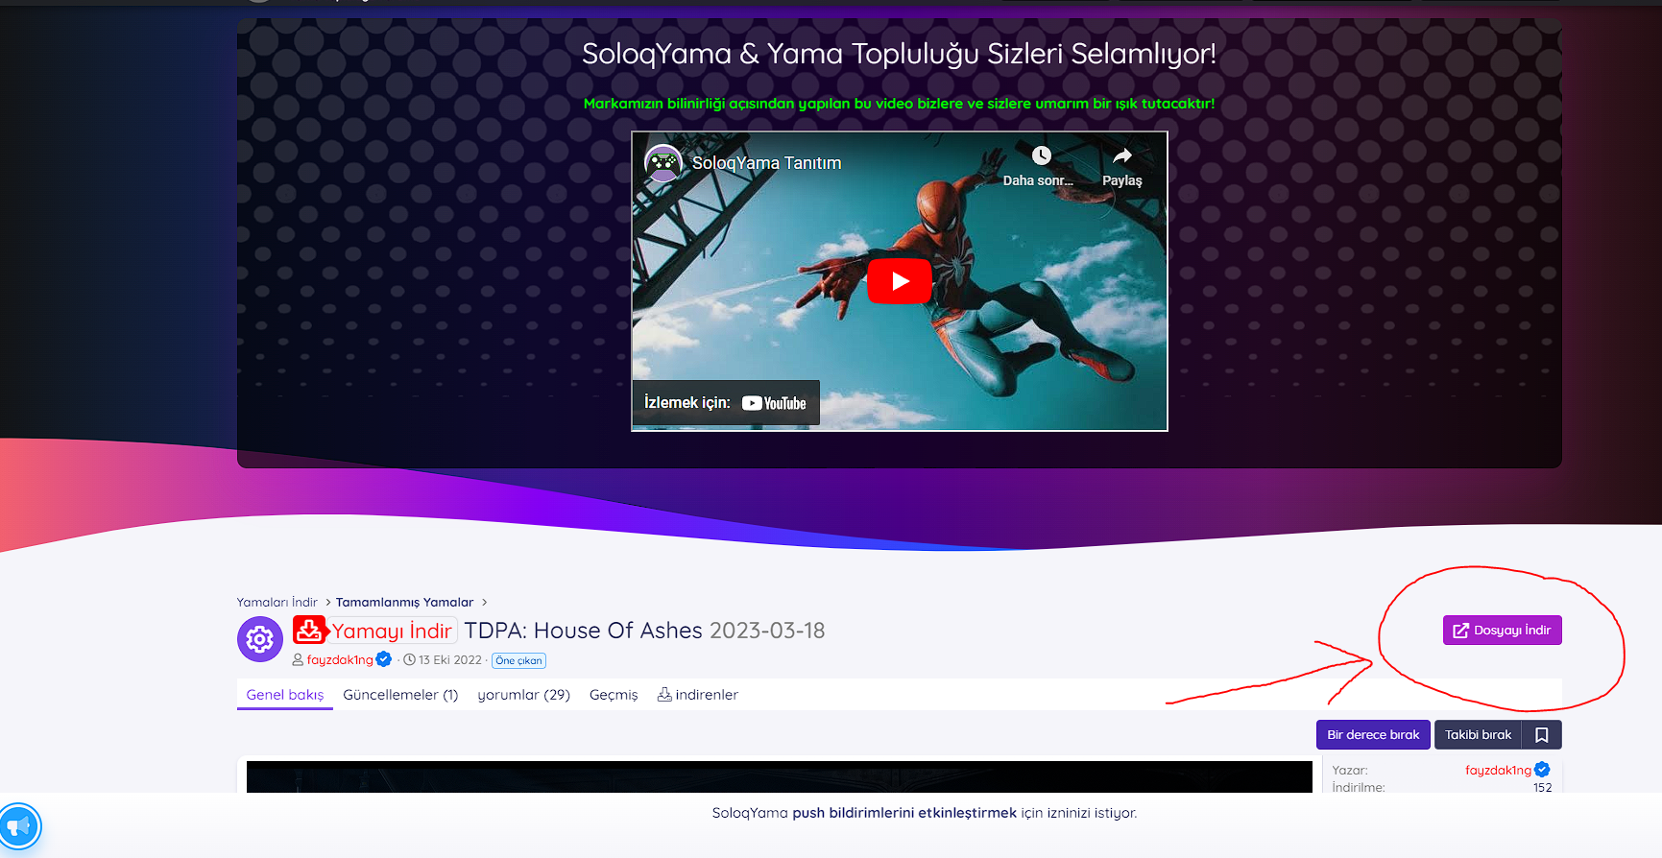Click the Dosyayı İndir button
1662x858 pixels.
[x=1502, y=631]
